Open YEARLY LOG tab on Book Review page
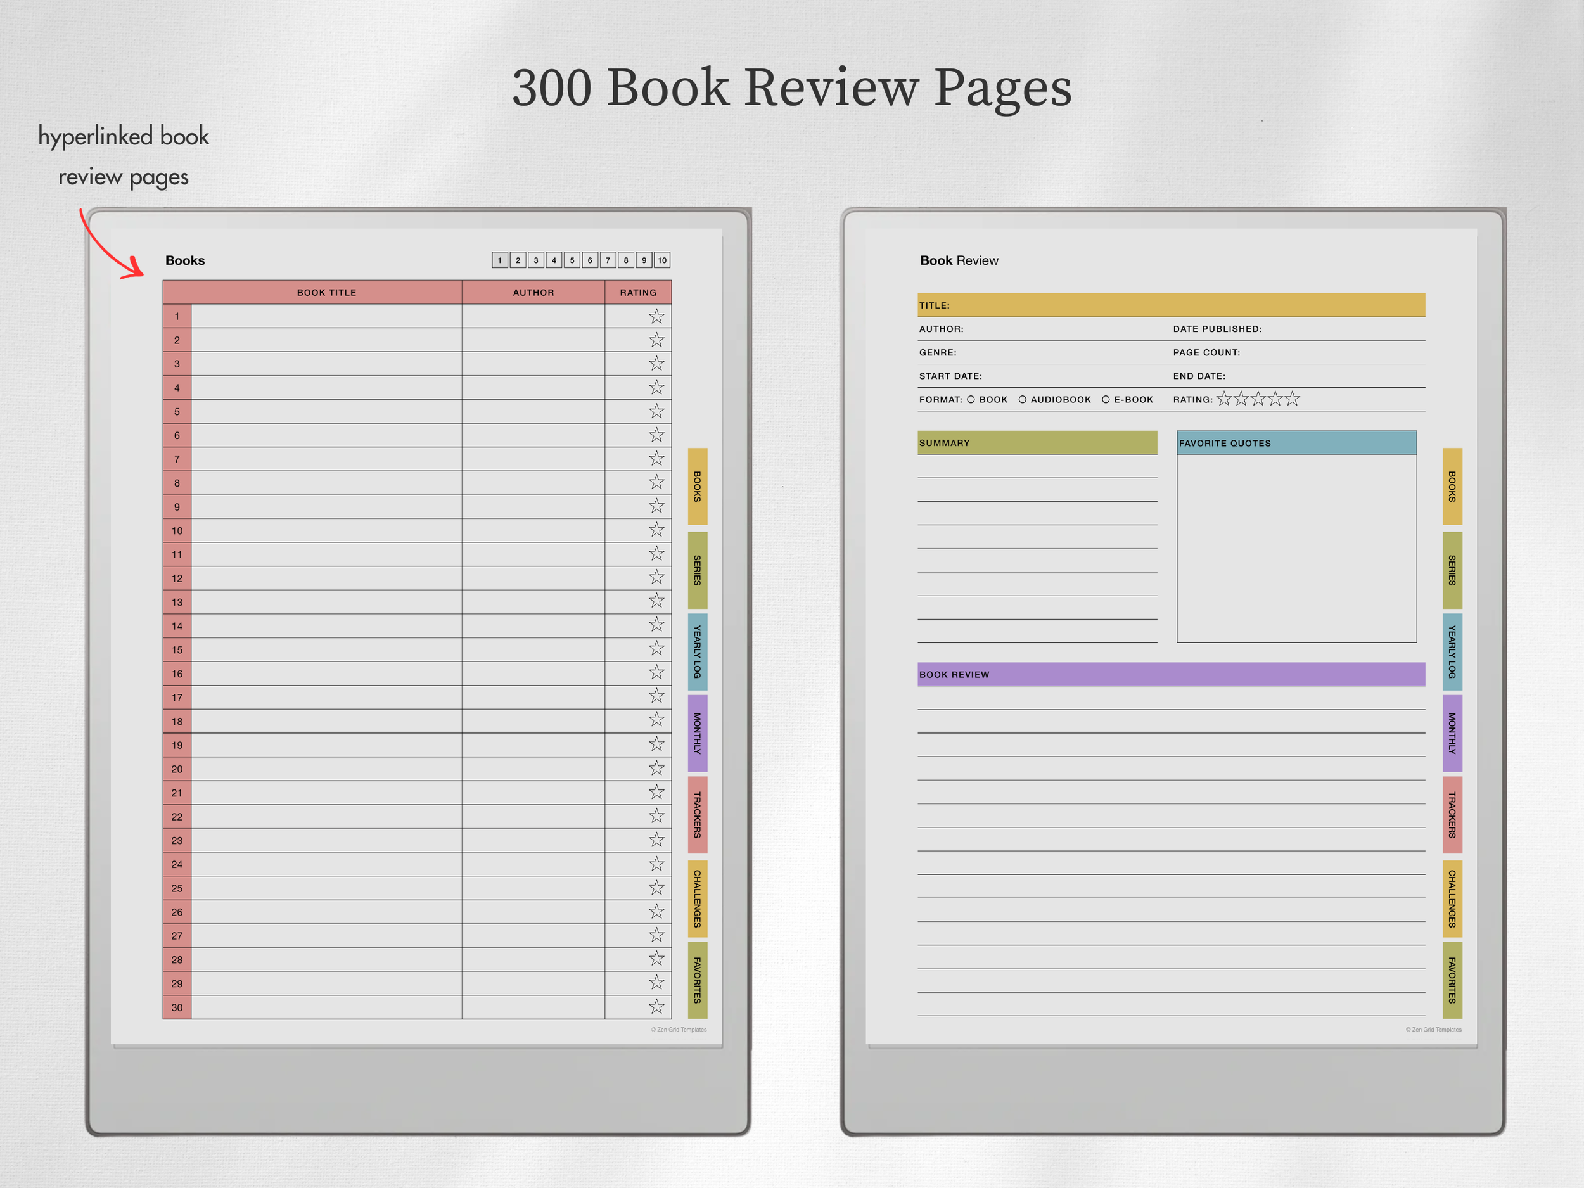Screen dimensions: 1584x1188 pyautogui.click(x=1452, y=651)
